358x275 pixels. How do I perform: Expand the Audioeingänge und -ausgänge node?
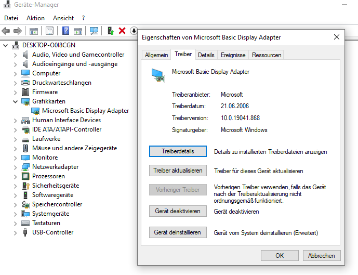[x=15, y=64]
